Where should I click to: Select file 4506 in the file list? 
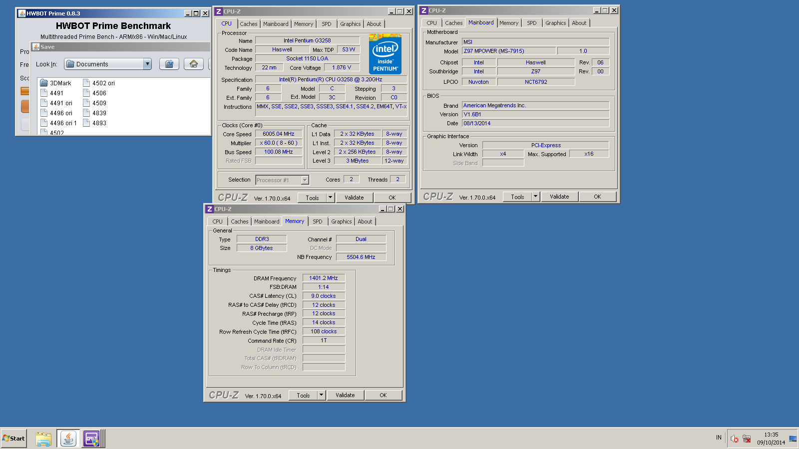point(94,93)
